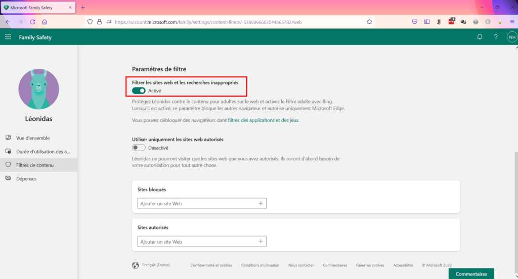Click the Léonidas llama avatar
Screen dimensions: 518x279
tap(38, 89)
